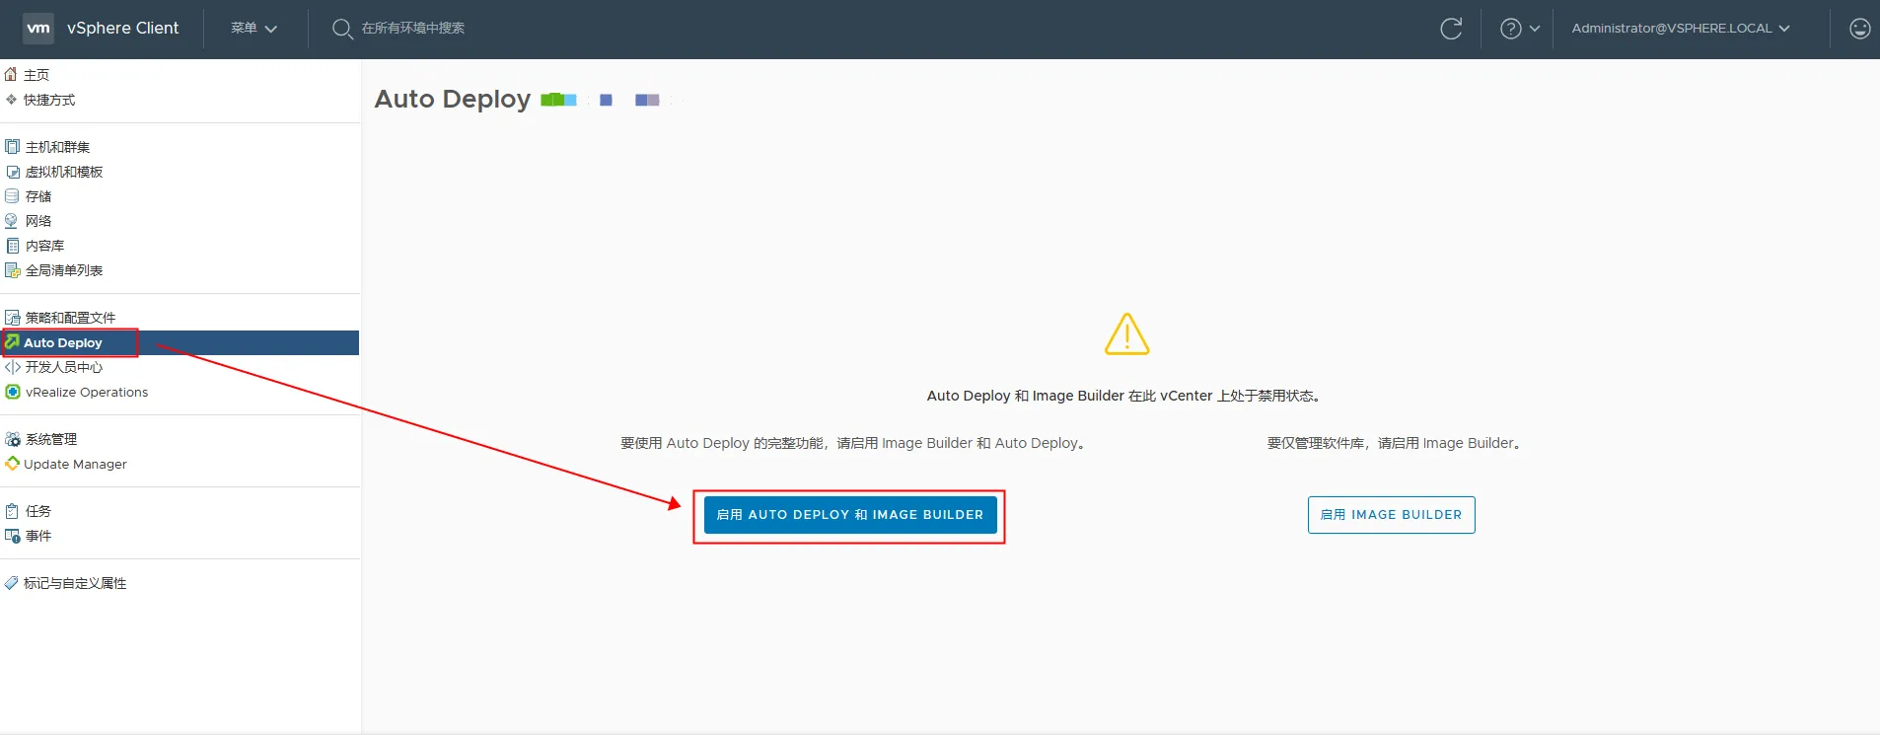Open the 网络 networking icon
1880x735 pixels.
coord(12,221)
